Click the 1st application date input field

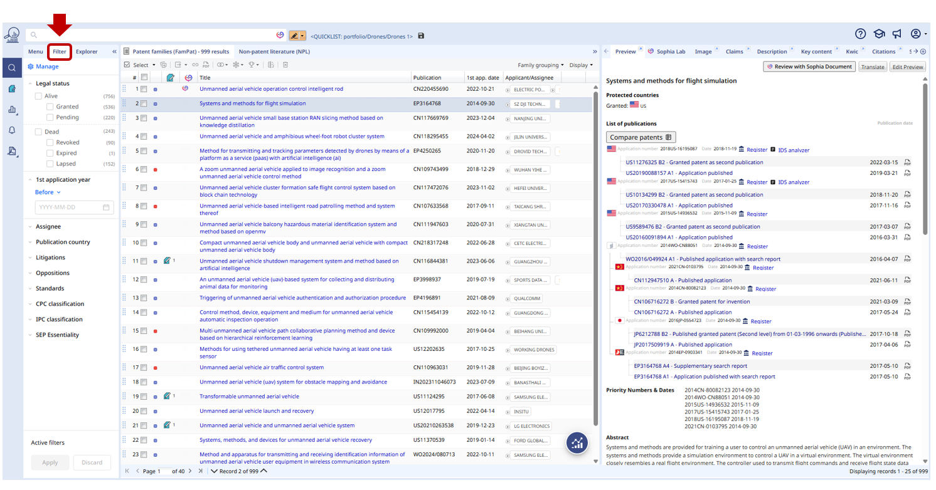pos(73,207)
